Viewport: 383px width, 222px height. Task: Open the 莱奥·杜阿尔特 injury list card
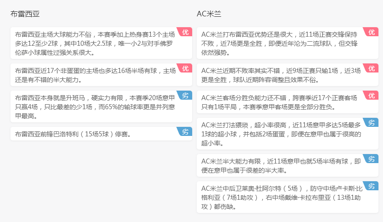(x=288, y=197)
